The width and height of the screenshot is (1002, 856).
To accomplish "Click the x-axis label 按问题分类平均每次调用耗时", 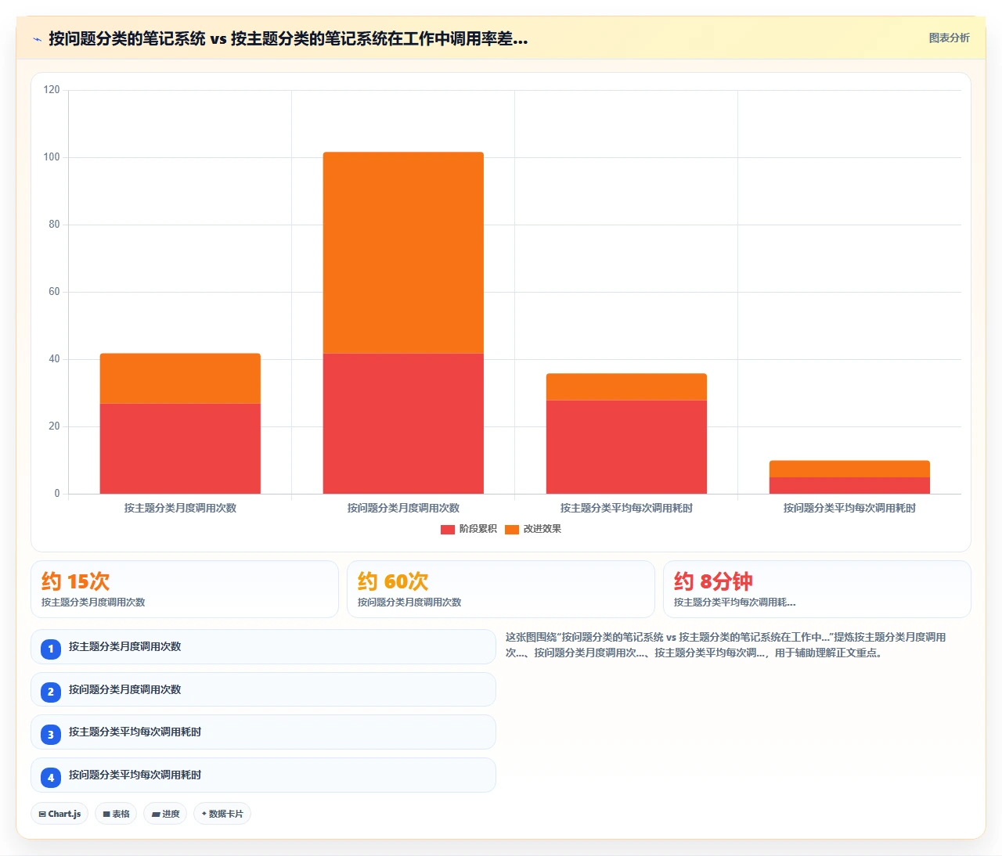I will tap(849, 508).
